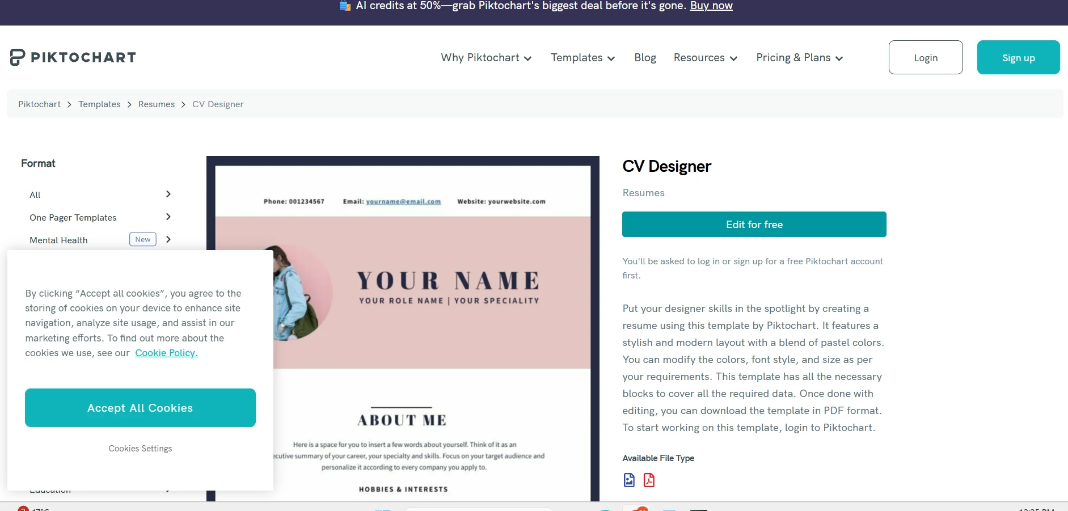1068x511 pixels.
Task: Open the Blog menu item
Action: point(645,58)
